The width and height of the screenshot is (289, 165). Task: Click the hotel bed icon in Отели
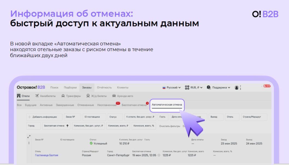pos(19,96)
